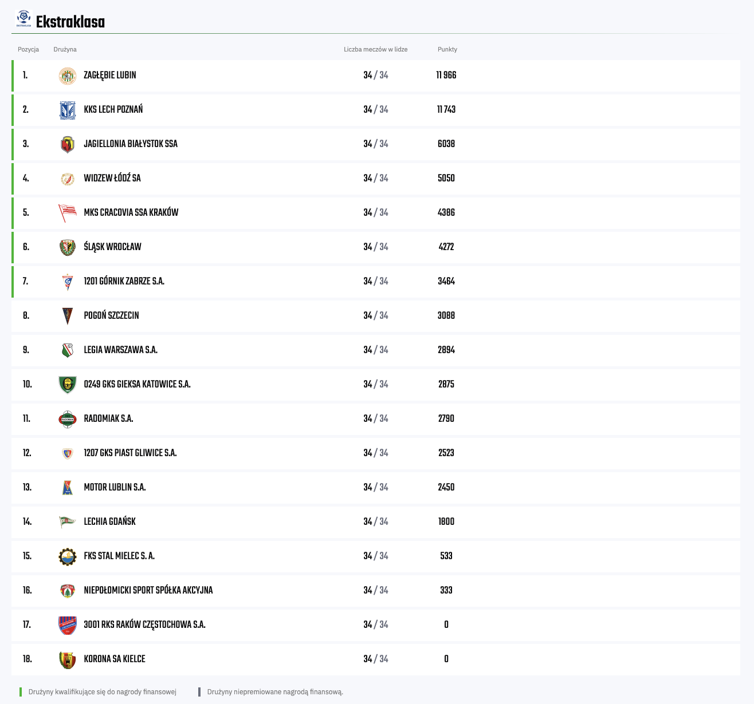Open the Pogoń Szczecin team name
The image size is (754, 704).
pyautogui.click(x=111, y=316)
